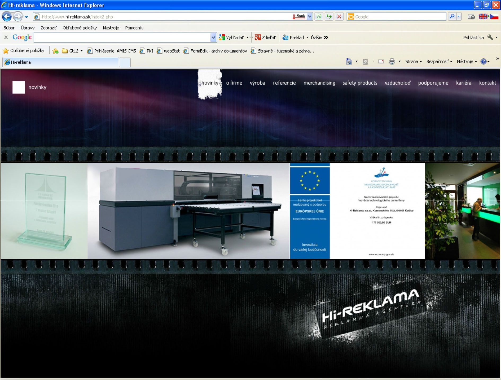Expand command bar overflow chevron
Viewport: 501px width, 380px height.
(x=497, y=59)
